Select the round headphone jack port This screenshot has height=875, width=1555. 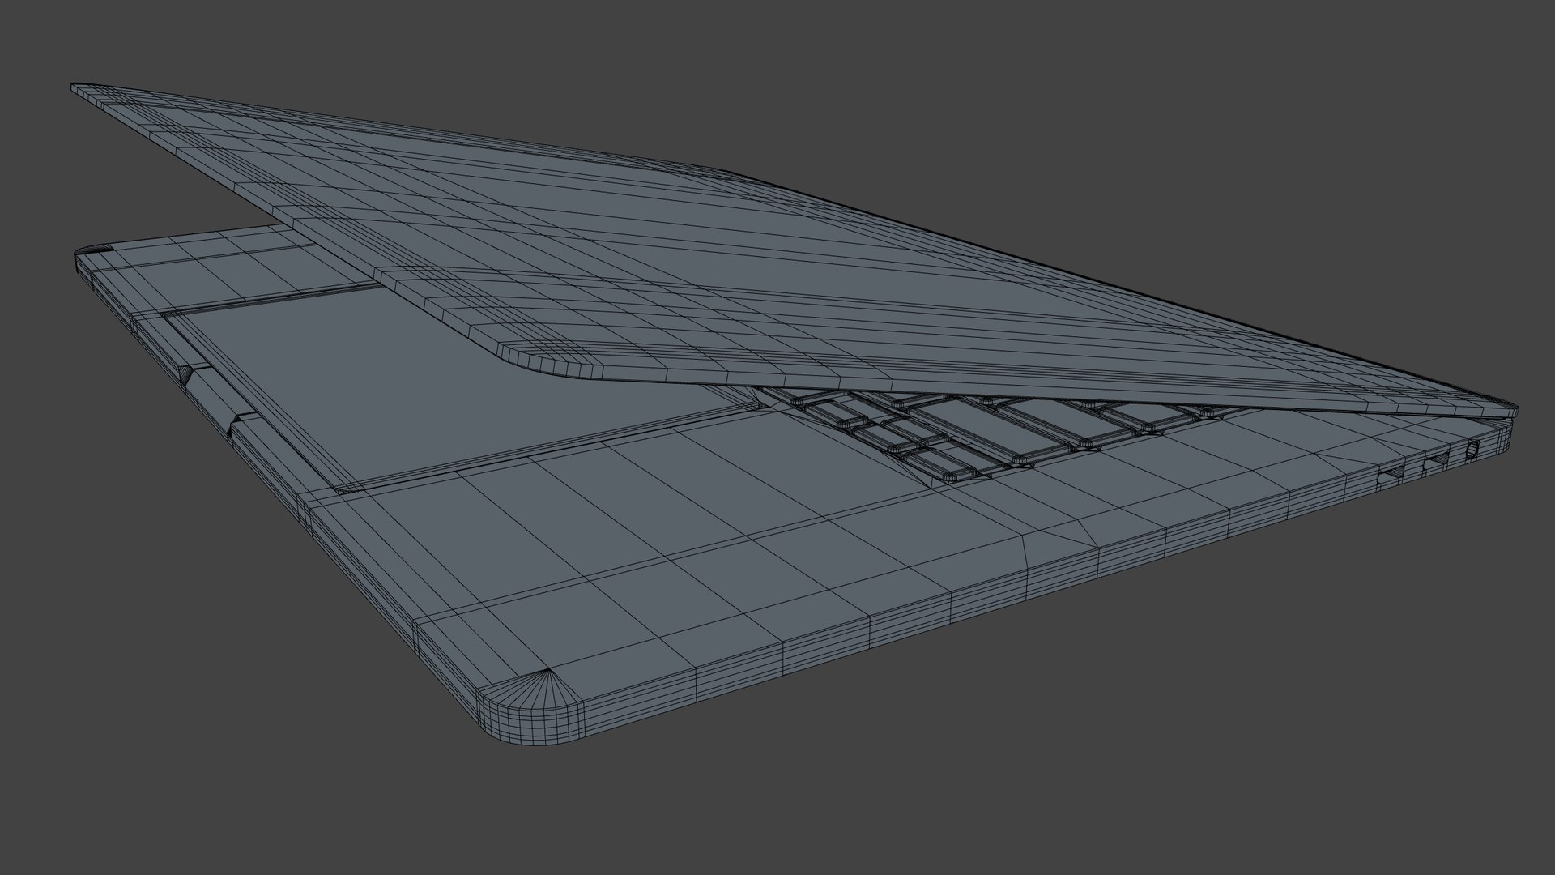[x=1472, y=450]
